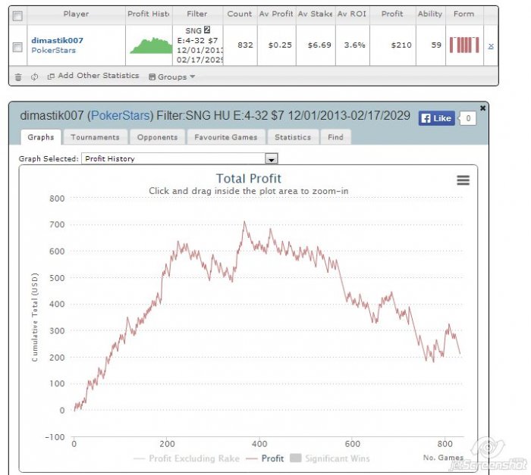Image resolution: width=531 pixels, height=475 pixels.
Task: Click the refresh icon beside the trash
Action: (x=34, y=77)
